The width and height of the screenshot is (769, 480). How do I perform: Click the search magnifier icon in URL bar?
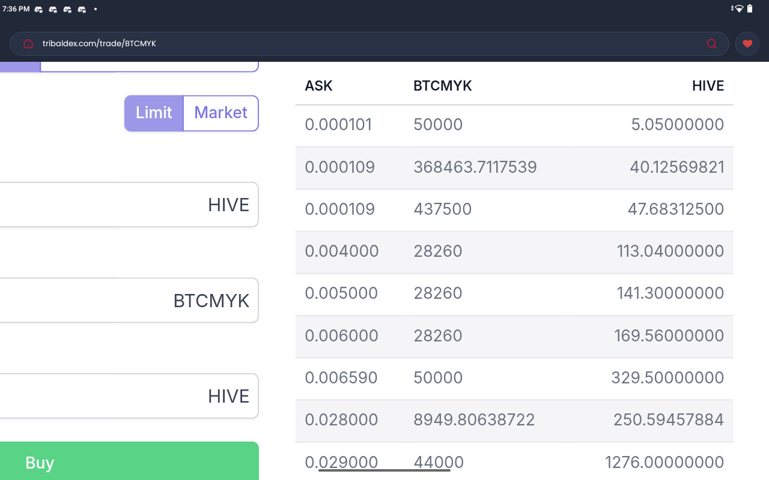click(x=712, y=44)
